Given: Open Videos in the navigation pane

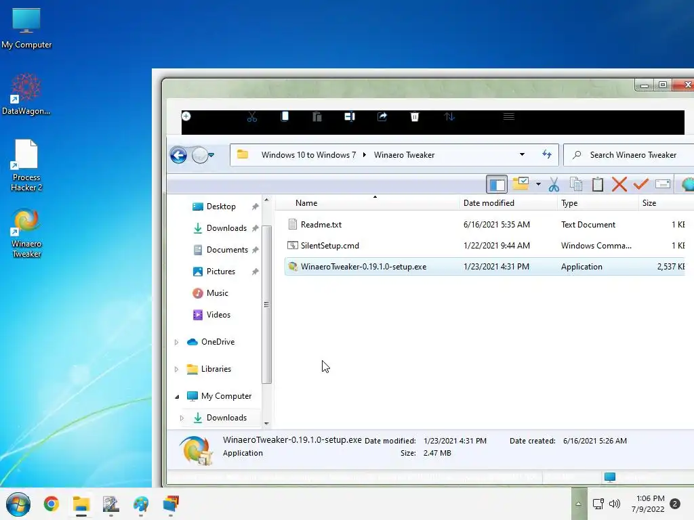Looking at the screenshot, I should (218, 315).
